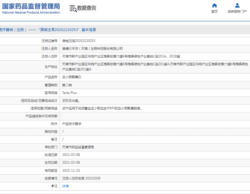Open the National Medical Products Administration logo
The width and height of the screenshot is (250, 194).
(x=31, y=9)
